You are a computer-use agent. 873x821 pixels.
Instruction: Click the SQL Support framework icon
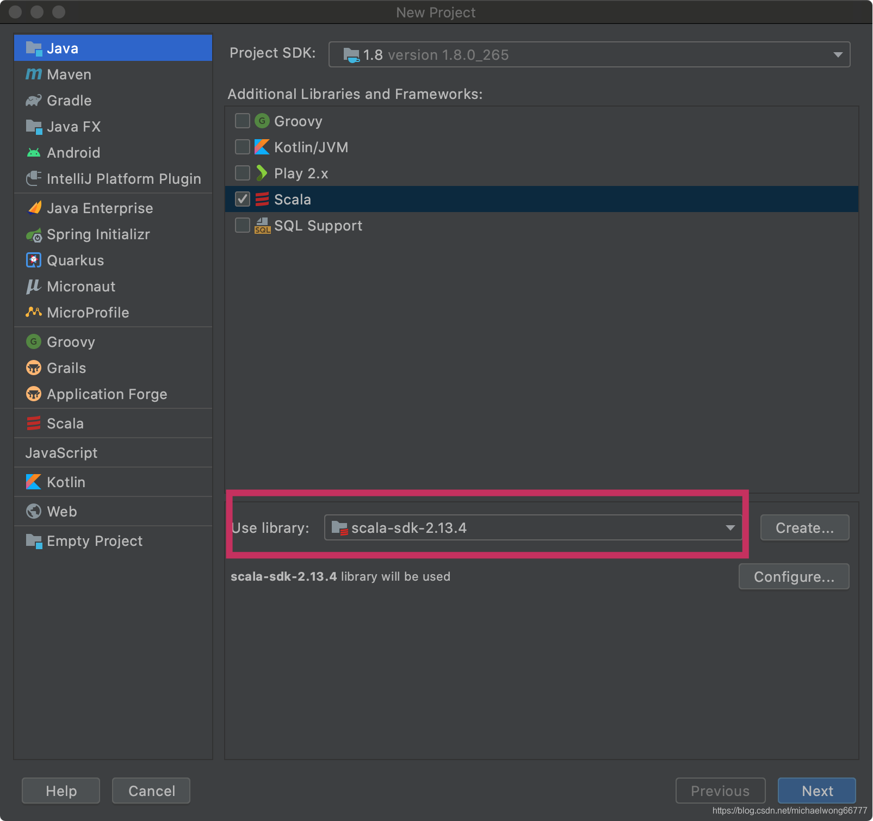[262, 226]
